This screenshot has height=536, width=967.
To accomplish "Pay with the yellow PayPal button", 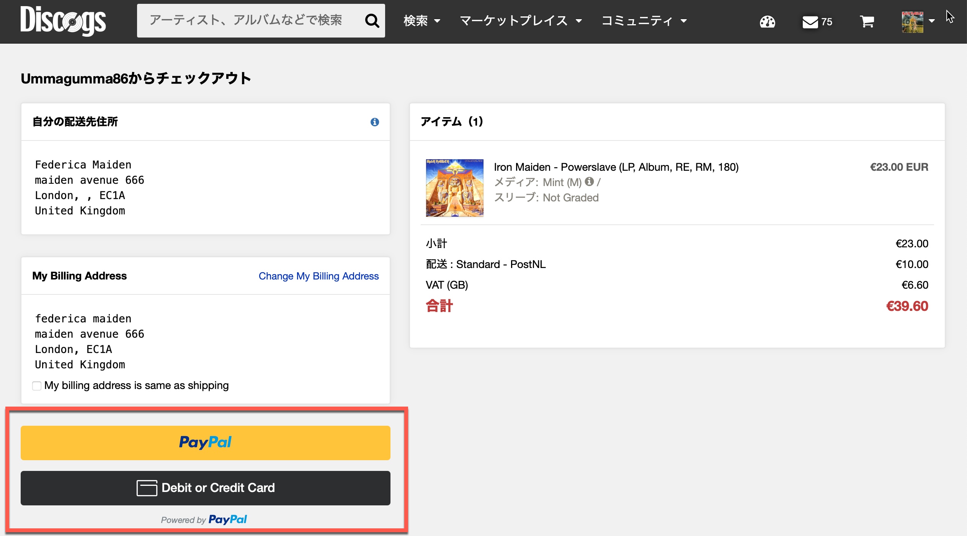I will pos(206,443).
